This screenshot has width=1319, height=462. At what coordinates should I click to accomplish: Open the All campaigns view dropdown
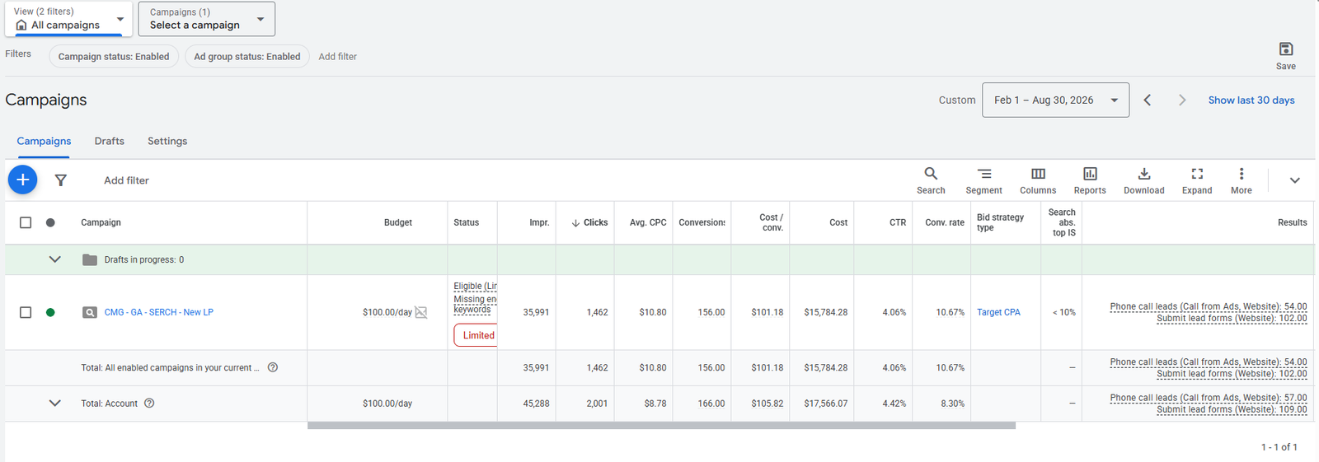coord(68,19)
